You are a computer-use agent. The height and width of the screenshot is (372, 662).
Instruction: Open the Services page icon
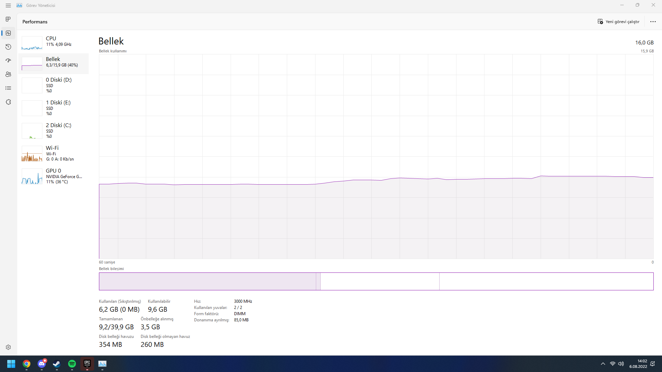click(8, 102)
